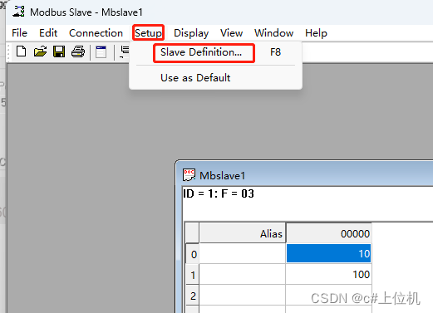Image resolution: width=433 pixels, height=313 pixels.
Task: Open the View menu
Action: point(232,33)
